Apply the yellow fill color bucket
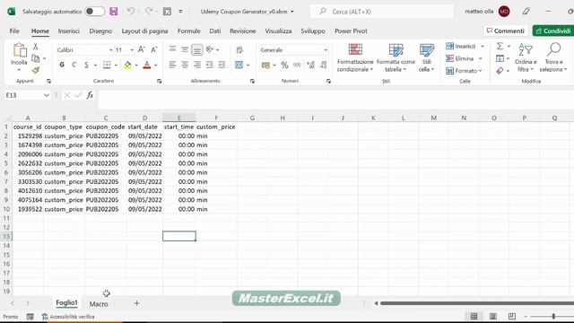Screen dimensions: 574x323 tap(127, 65)
